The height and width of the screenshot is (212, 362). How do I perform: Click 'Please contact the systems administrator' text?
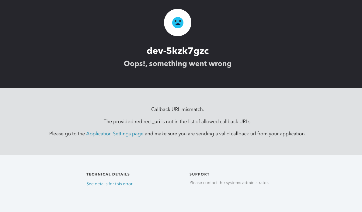(229, 183)
